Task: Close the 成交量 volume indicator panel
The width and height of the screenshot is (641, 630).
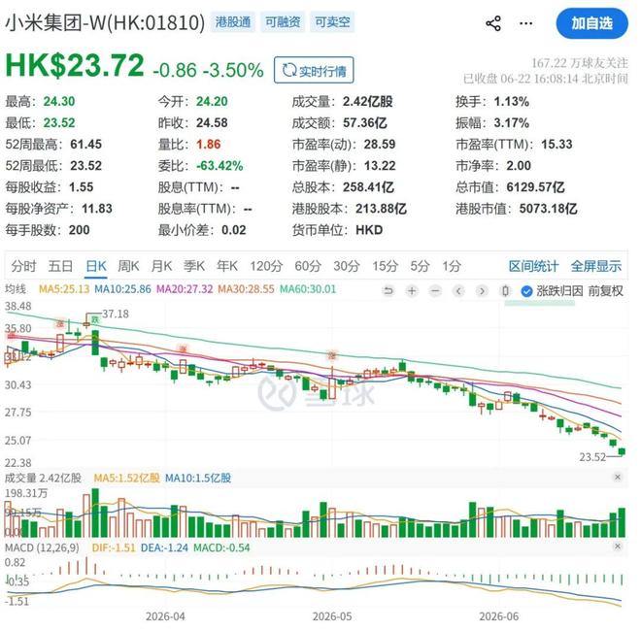Action: pos(618,477)
